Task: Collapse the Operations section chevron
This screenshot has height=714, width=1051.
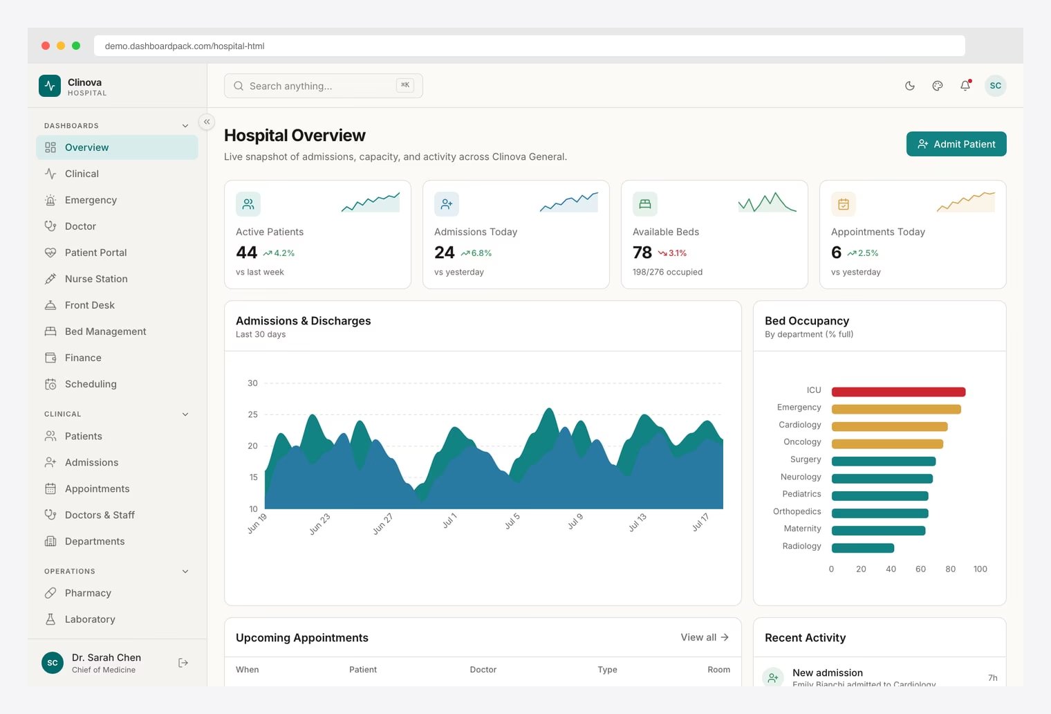Action: pos(185,571)
